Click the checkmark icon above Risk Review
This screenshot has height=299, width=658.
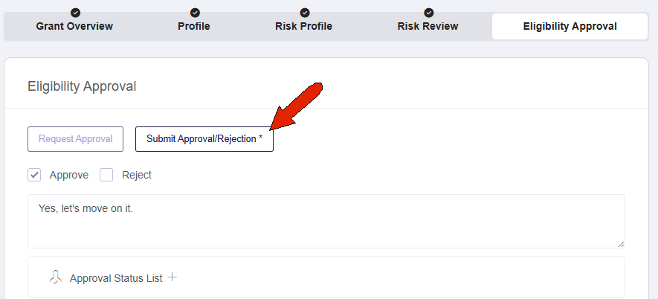(428, 13)
